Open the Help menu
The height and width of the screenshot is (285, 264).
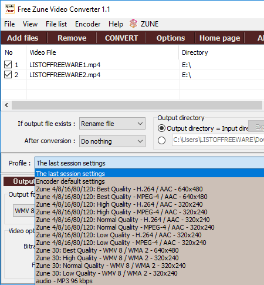coord(116,24)
